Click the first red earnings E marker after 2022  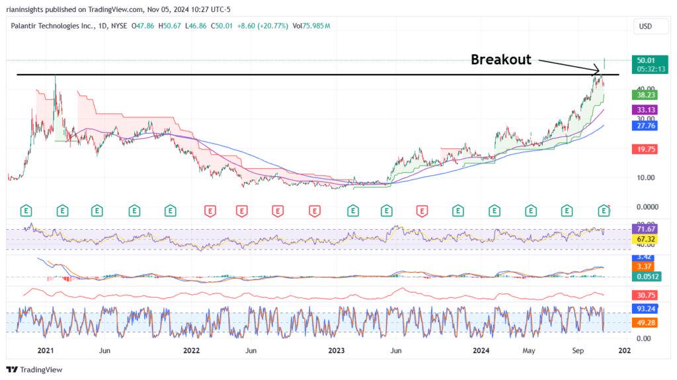tap(210, 211)
